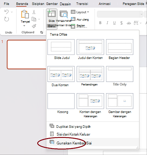This screenshot has width=147, height=155.
Task: Click the AV character spacing icon
Action: [136, 23]
